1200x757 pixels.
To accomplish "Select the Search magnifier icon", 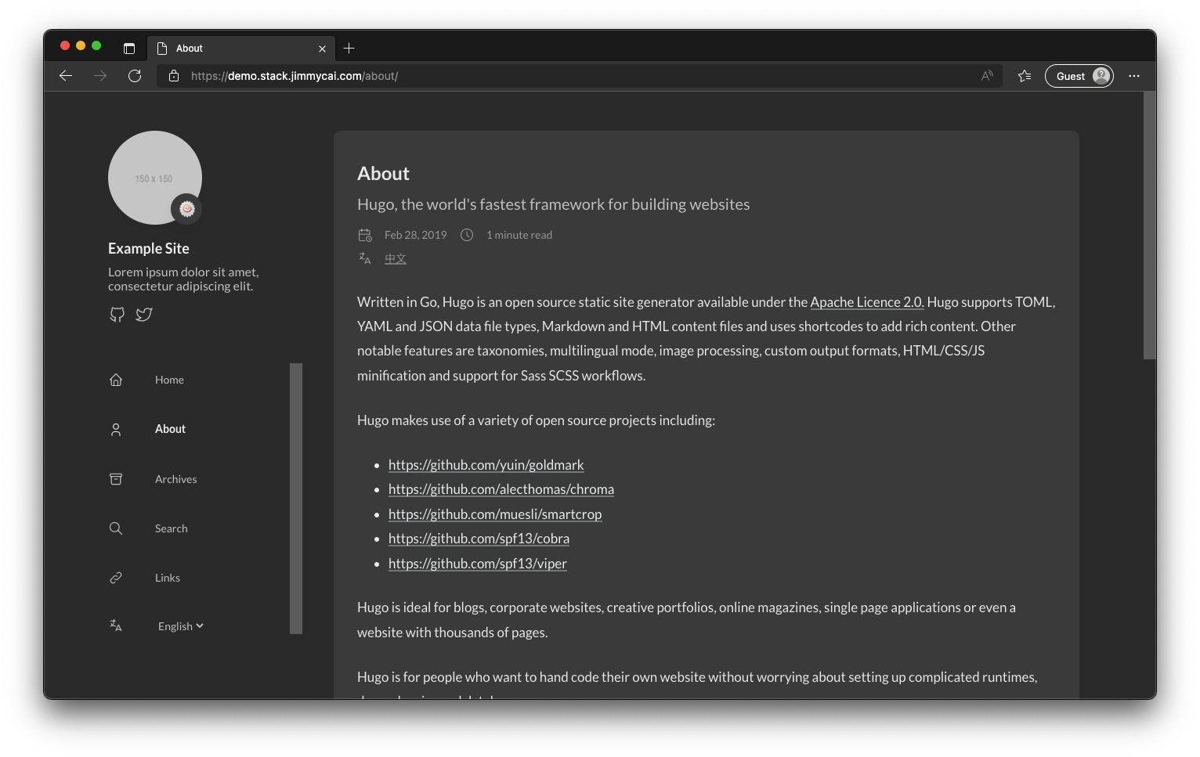I will pyautogui.click(x=116, y=528).
